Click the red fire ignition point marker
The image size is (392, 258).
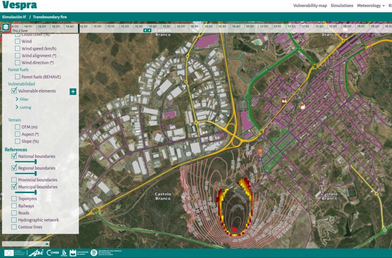pos(235,229)
